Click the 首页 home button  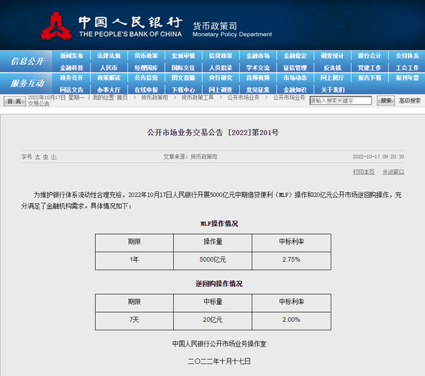(x=15, y=101)
